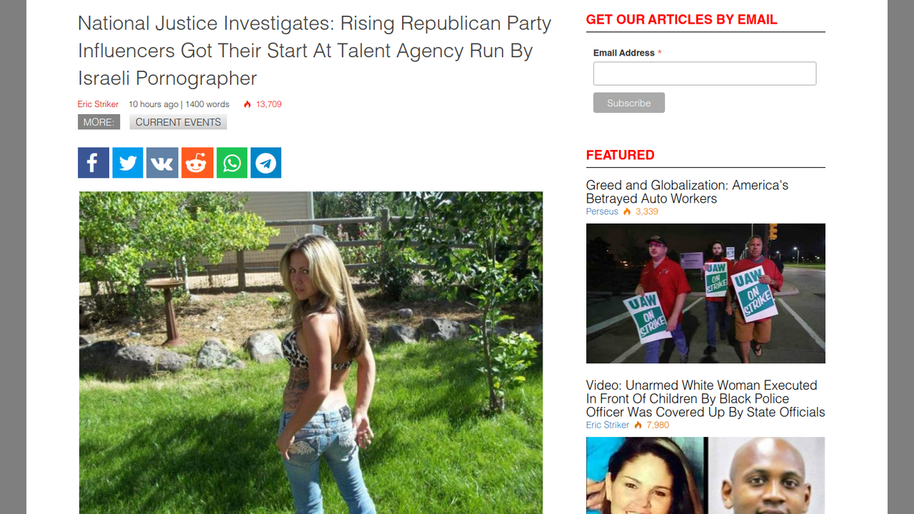Share article via Telegram icon
Image resolution: width=914 pixels, height=514 pixels.
pyautogui.click(x=266, y=163)
